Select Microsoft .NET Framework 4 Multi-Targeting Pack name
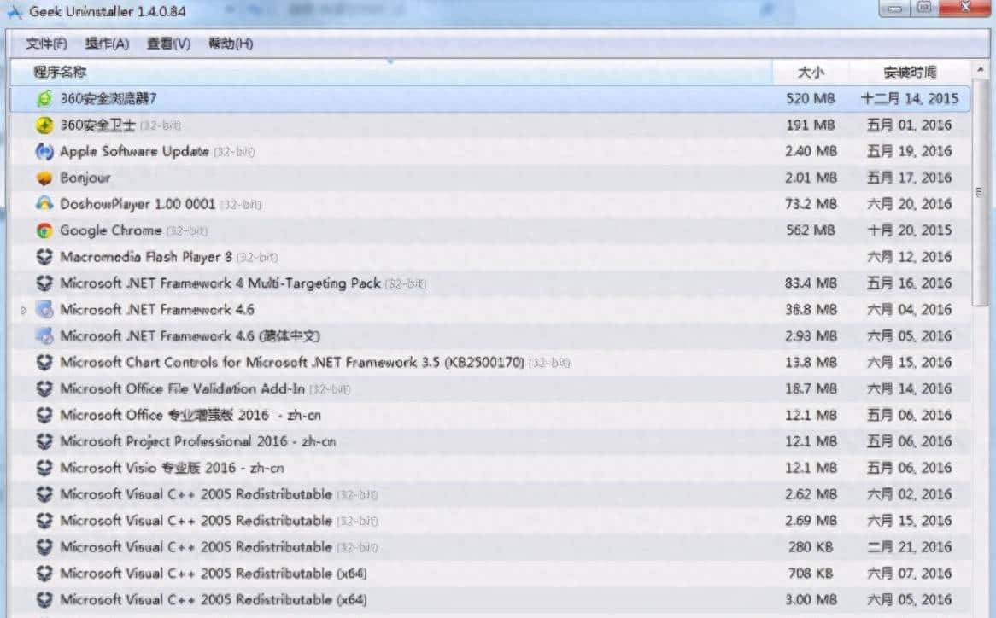 click(x=220, y=283)
